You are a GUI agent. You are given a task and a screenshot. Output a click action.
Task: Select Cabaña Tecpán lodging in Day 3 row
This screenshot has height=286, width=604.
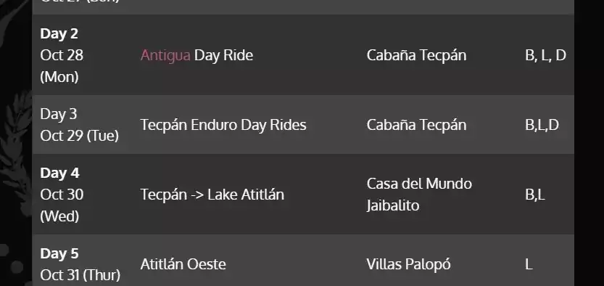[416, 125]
